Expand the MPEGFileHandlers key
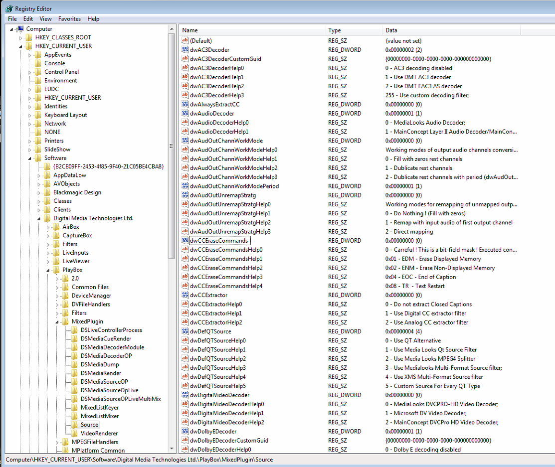Screen dimensions: 555x467 pyautogui.click(x=57, y=442)
